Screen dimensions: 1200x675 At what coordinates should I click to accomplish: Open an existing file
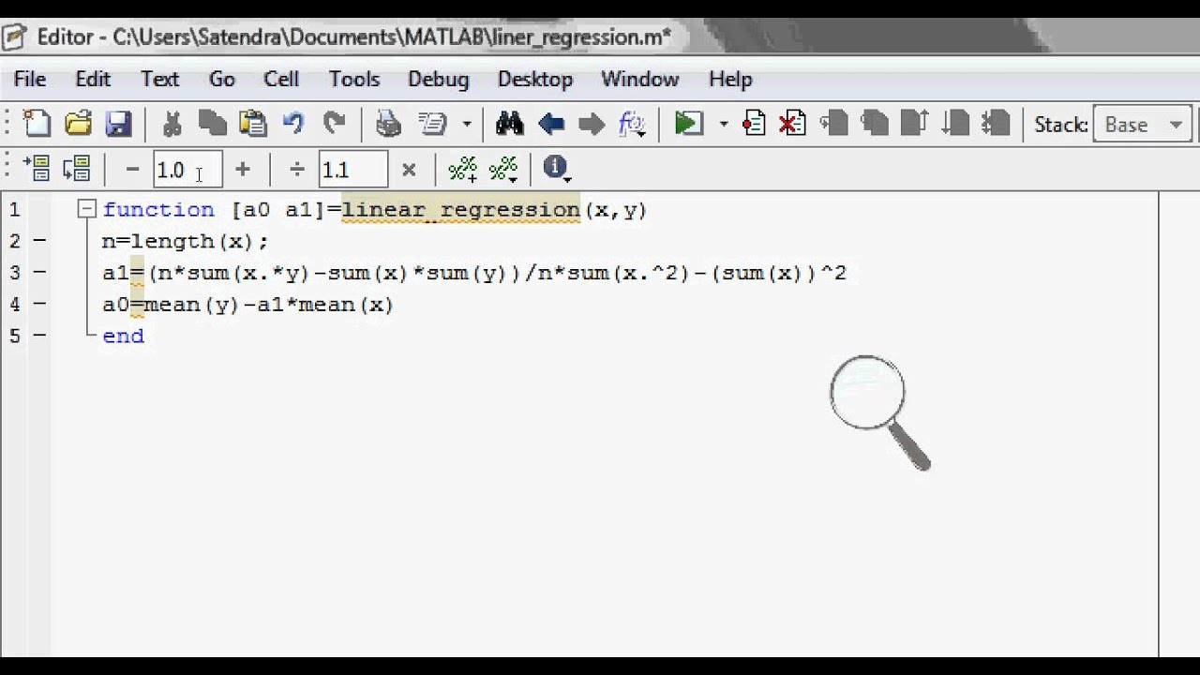pos(78,124)
